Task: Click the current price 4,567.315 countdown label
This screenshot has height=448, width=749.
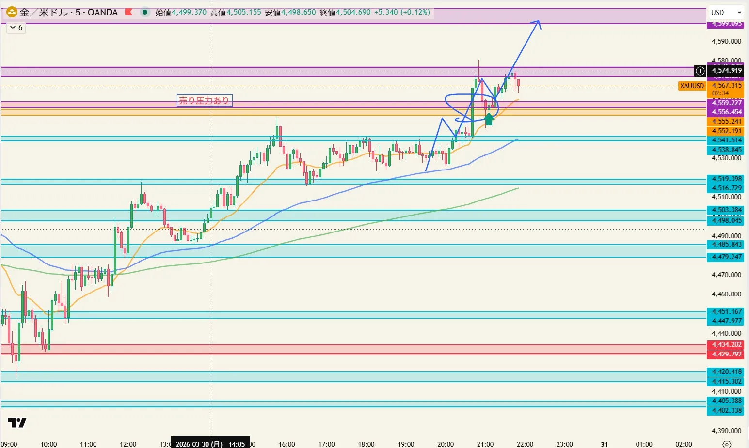Action: click(726, 89)
